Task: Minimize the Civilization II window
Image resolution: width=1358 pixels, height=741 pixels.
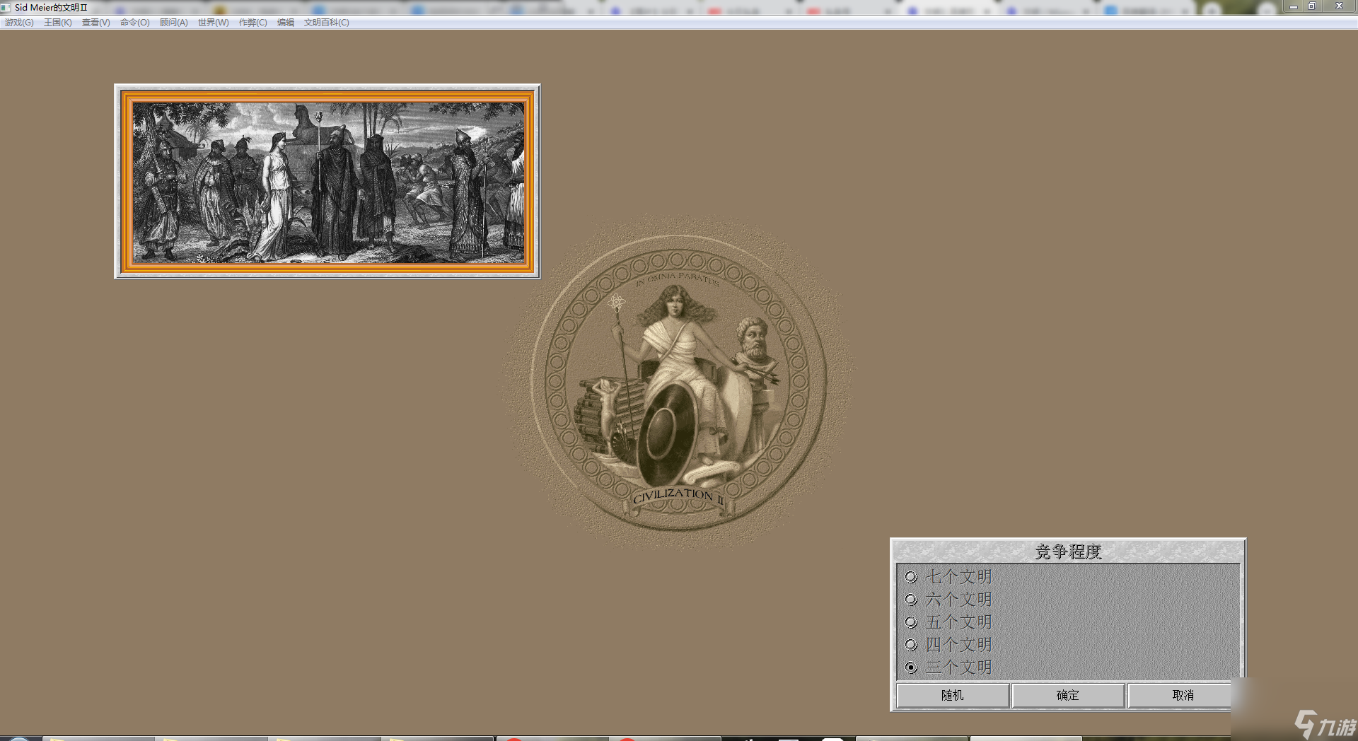Action: coord(1294,6)
